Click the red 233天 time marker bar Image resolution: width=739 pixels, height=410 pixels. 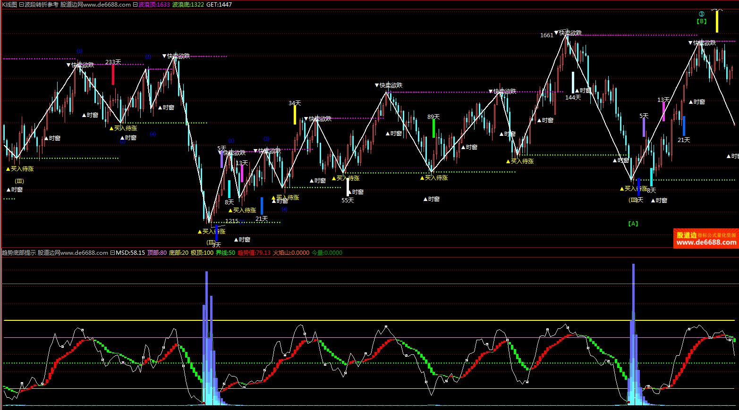(x=113, y=75)
